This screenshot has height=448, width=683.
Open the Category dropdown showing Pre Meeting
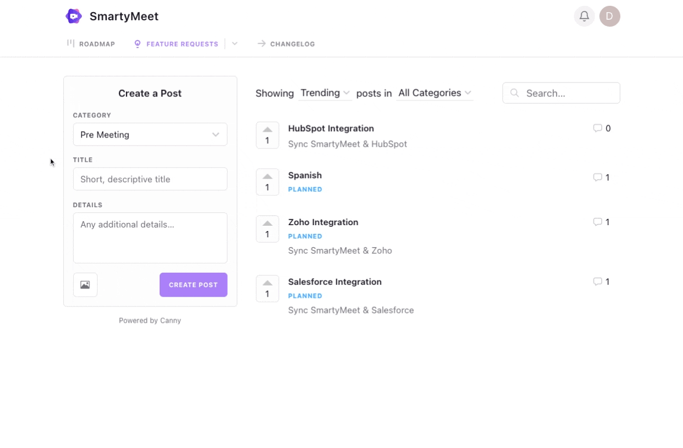point(150,135)
